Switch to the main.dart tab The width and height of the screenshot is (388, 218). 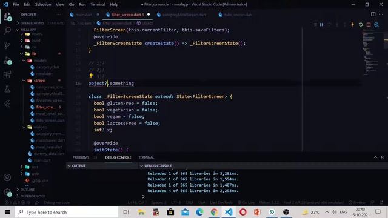[84, 15]
